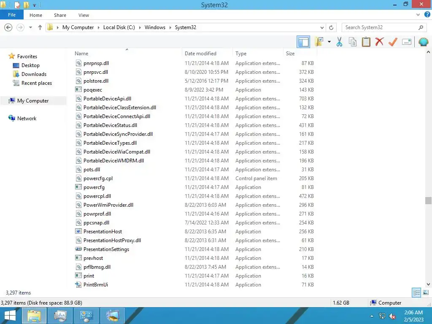
Task: Go back using the Back arrow
Action: pyautogui.click(x=8, y=27)
